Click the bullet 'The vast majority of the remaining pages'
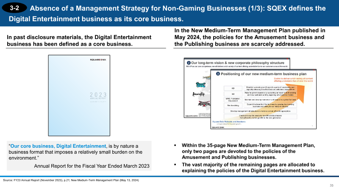Image resolution: width=339 pixels, height=191 pixels. click(x=253, y=168)
